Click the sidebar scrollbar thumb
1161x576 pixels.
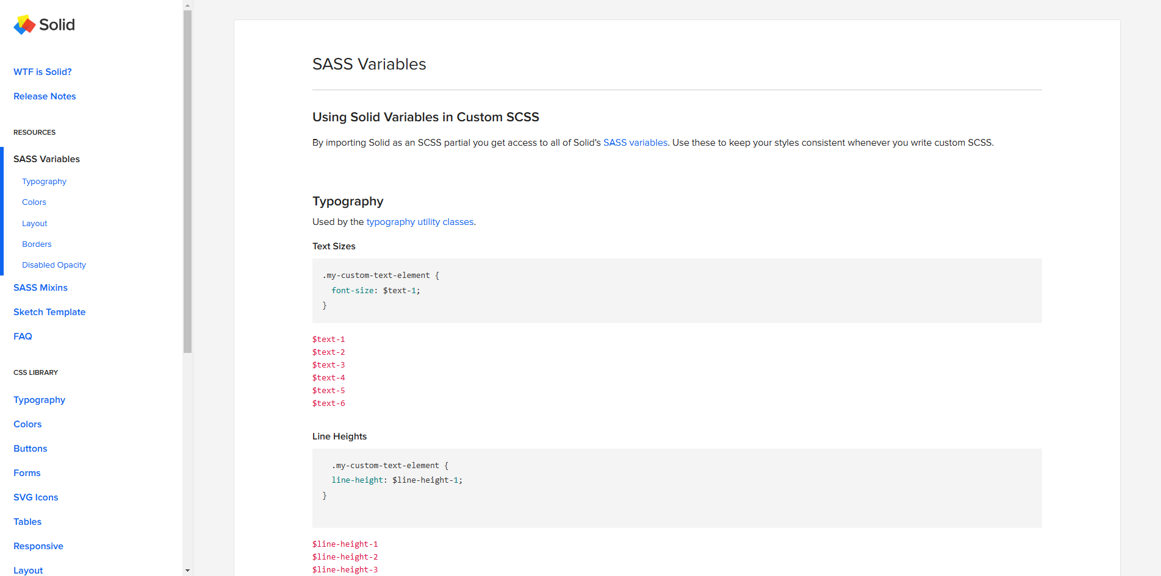(187, 182)
